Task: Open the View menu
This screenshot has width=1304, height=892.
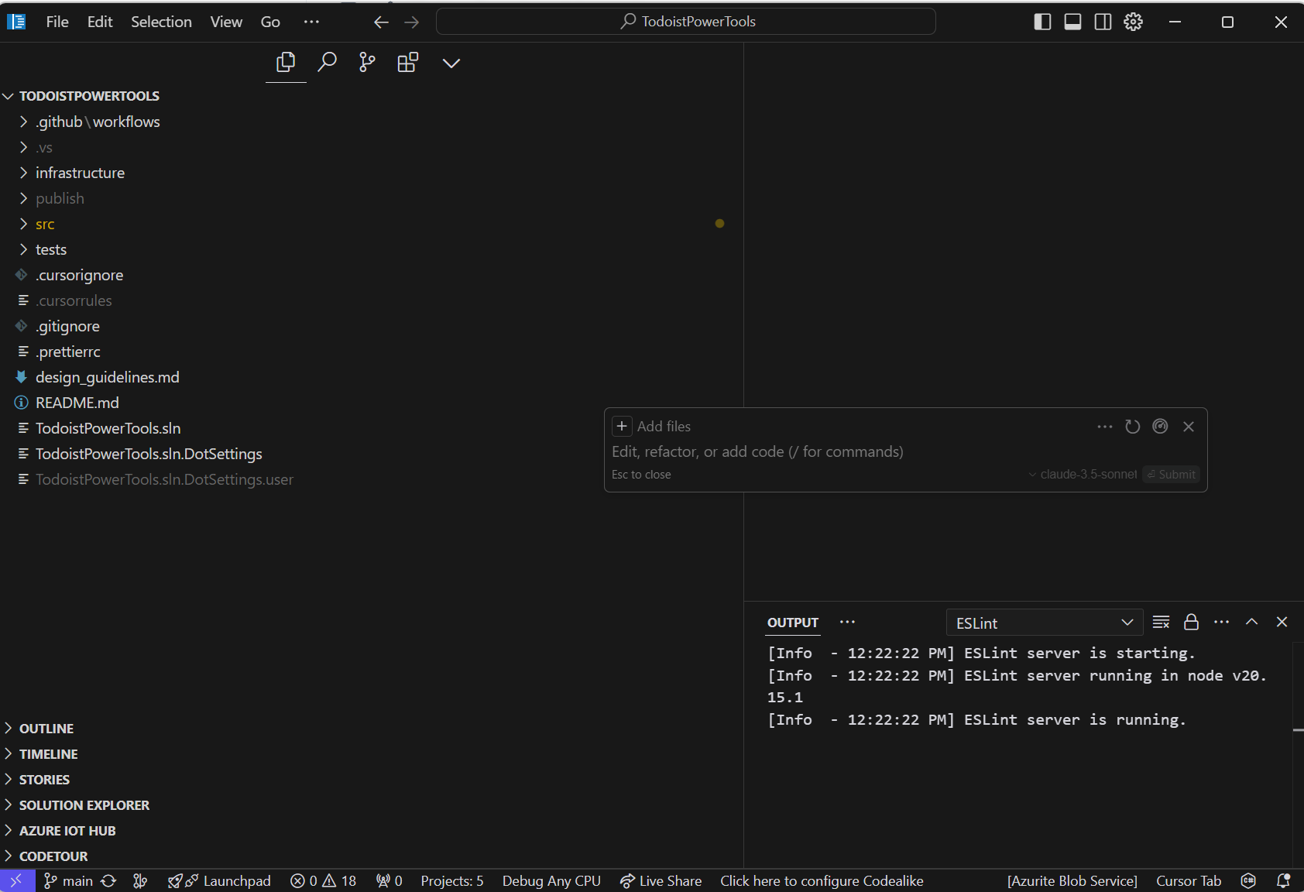Action: pos(226,22)
